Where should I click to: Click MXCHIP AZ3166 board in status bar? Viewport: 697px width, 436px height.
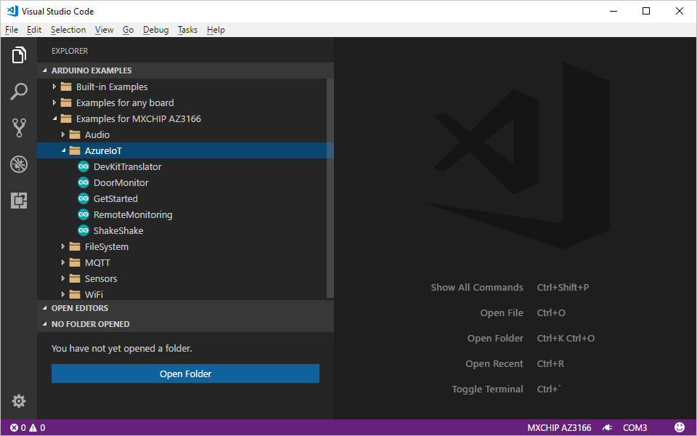[559, 428]
